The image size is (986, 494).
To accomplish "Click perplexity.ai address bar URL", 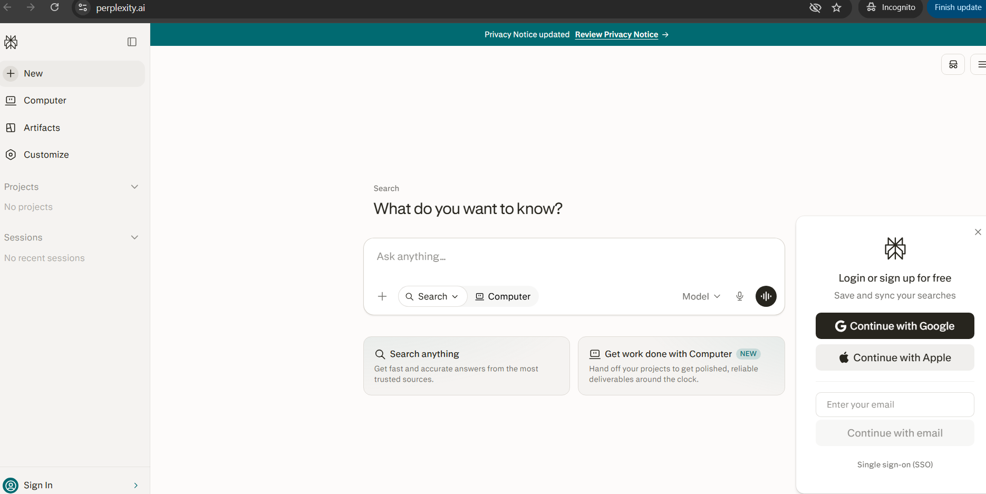I will [x=121, y=8].
